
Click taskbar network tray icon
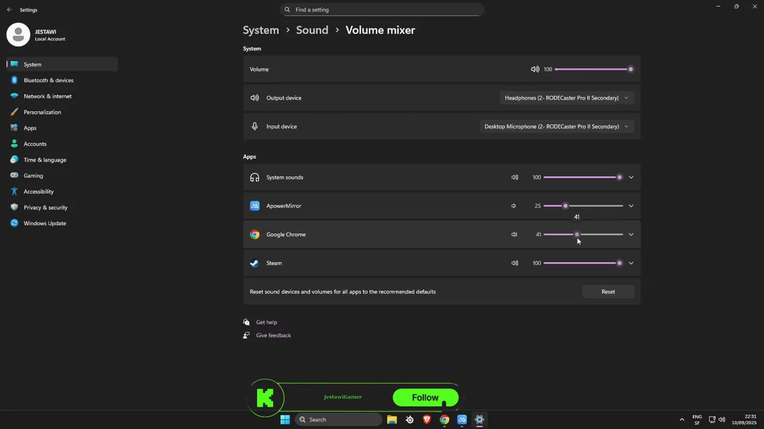click(x=712, y=419)
